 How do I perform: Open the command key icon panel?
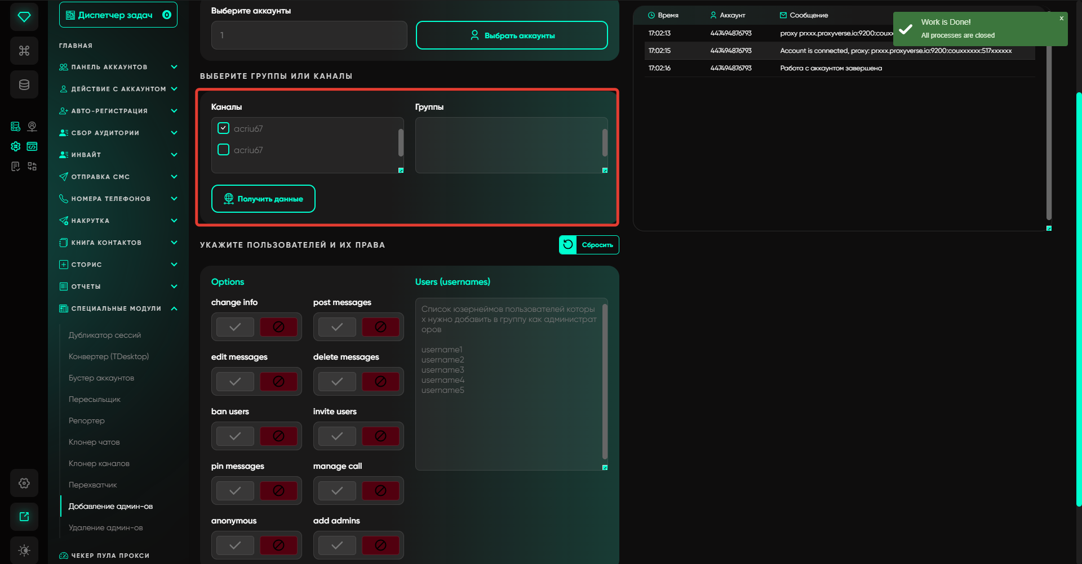click(24, 51)
